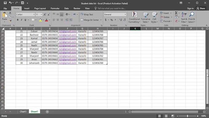Click Merge & Center button

point(90,20)
